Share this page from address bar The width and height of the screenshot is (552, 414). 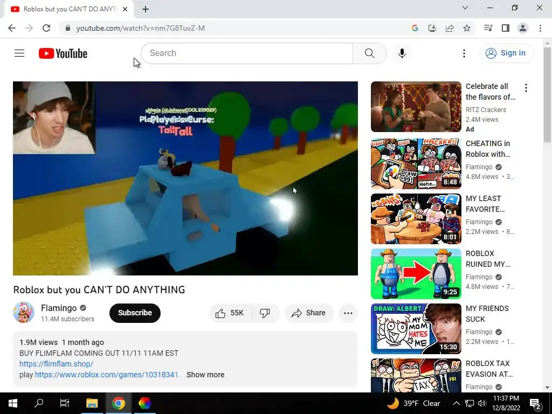(450, 28)
